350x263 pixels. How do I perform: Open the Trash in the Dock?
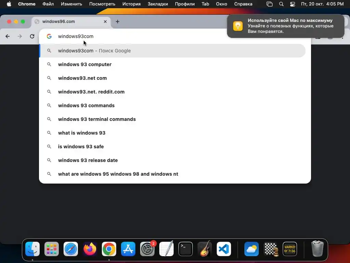[x=317, y=249]
